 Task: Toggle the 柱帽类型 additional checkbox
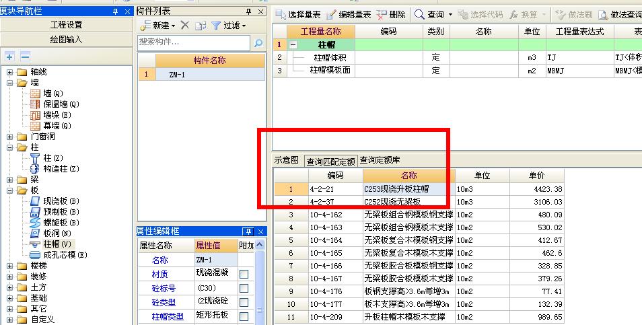click(x=244, y=316)
